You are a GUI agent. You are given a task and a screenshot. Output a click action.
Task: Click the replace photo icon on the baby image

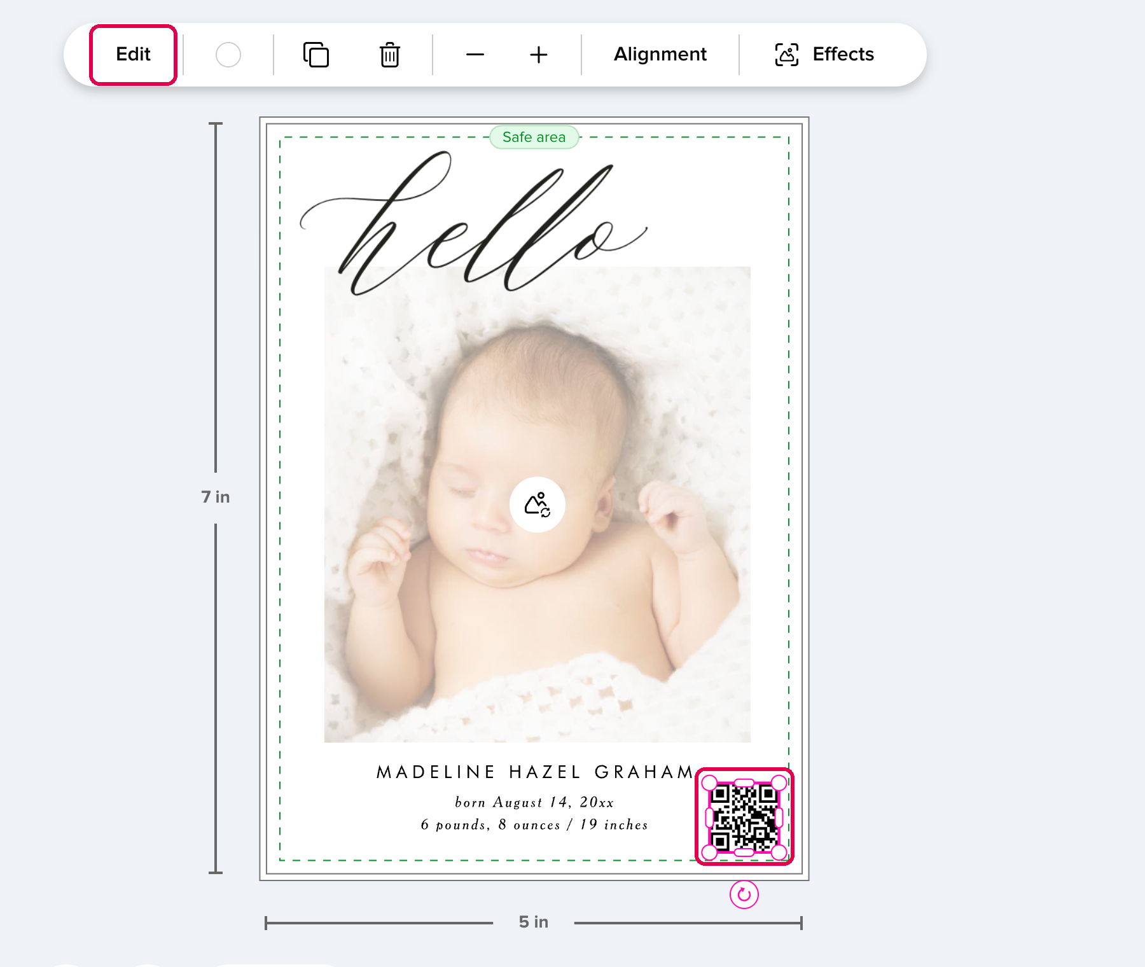538,504
